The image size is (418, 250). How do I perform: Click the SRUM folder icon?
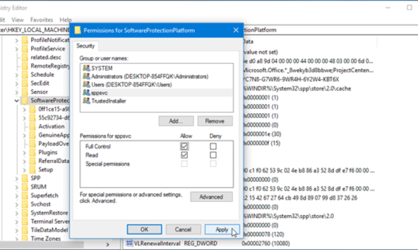[x=25, y=187]
